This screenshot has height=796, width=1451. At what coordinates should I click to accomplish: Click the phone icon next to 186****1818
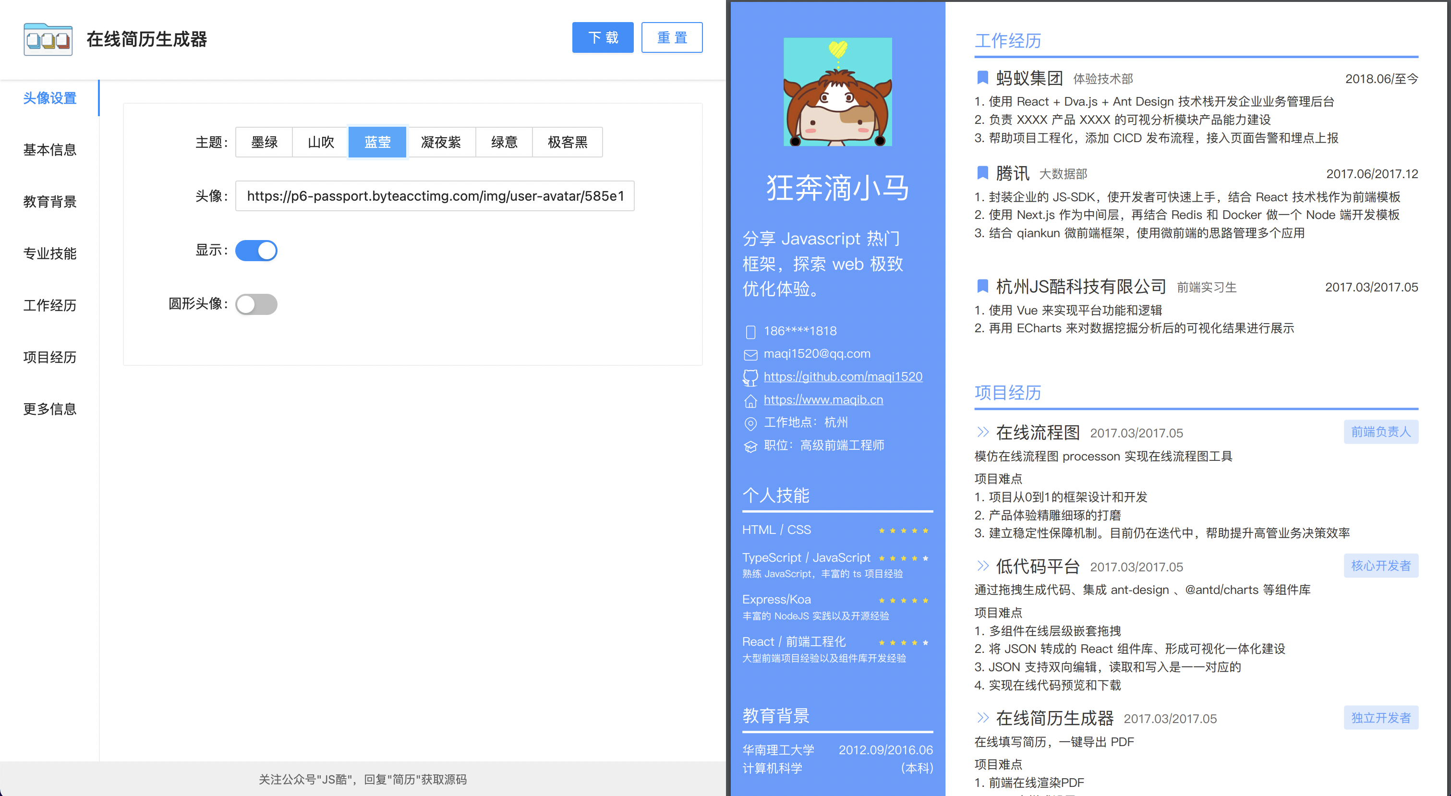750,331
